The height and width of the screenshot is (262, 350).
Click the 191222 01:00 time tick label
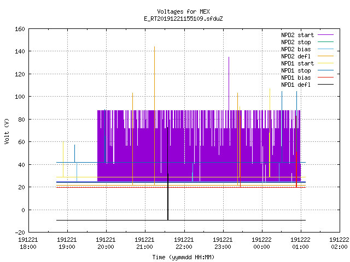[300, 243]
